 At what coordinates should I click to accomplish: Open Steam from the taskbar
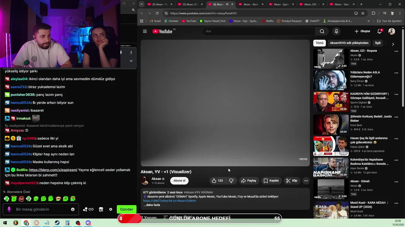(x=57, y=223)
